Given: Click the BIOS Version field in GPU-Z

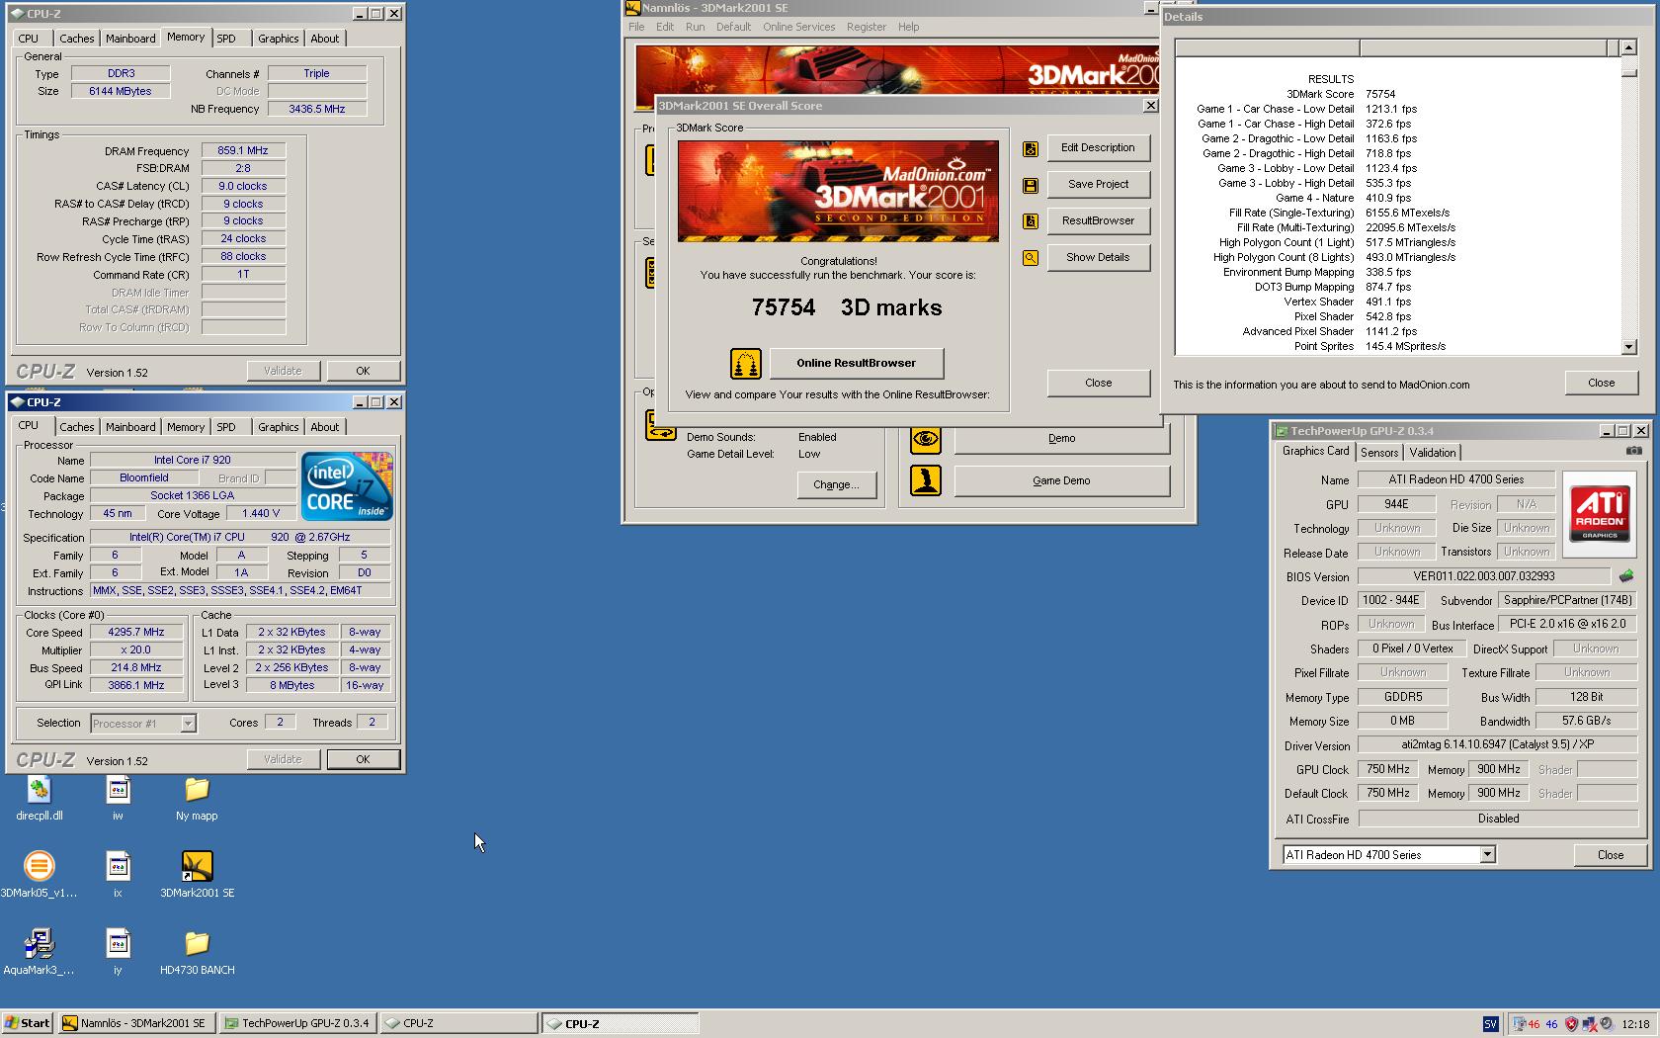Looking at the screenshot, I should click(1483, 576).
